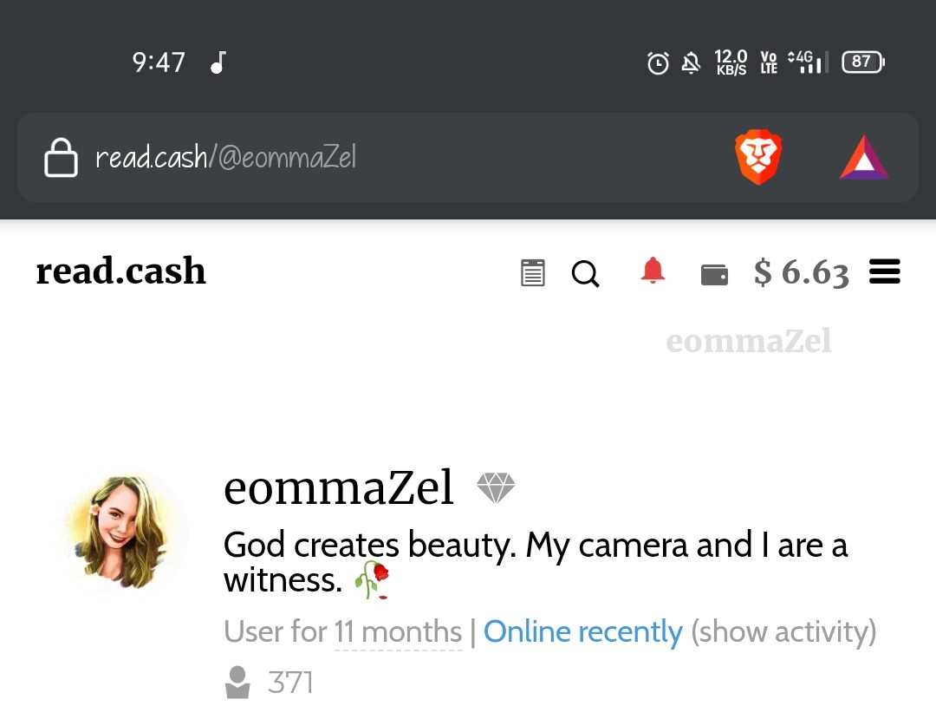Open eommaZel's profile avatar picture
The width and height of the screenshot is (936, 719).
tap(122, 532)
